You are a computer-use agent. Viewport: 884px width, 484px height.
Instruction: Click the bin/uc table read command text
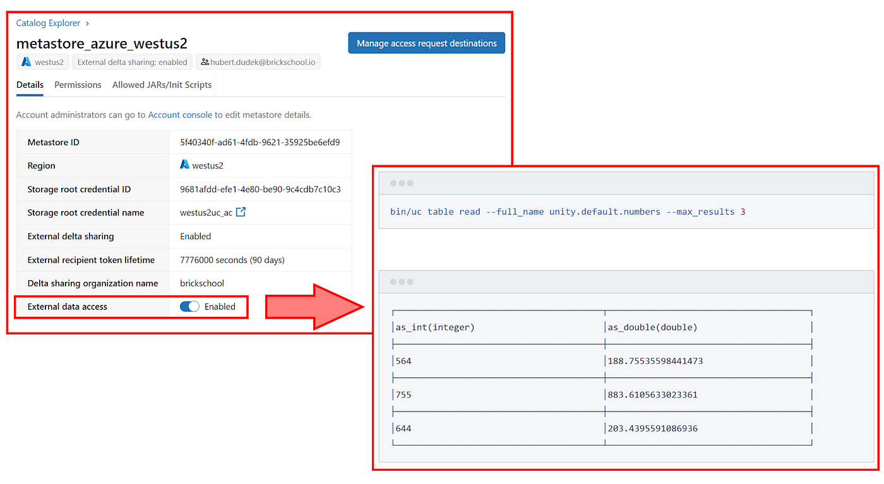[x=568, y=211]
